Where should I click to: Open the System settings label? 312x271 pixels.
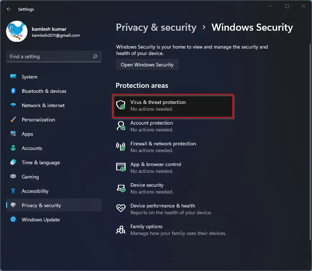click(x=29, y=77)
